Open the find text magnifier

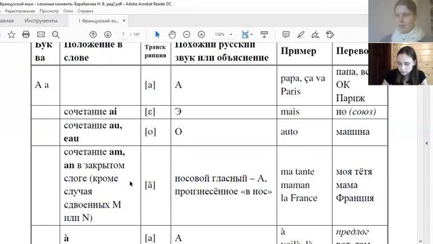[x=55, y=35]
